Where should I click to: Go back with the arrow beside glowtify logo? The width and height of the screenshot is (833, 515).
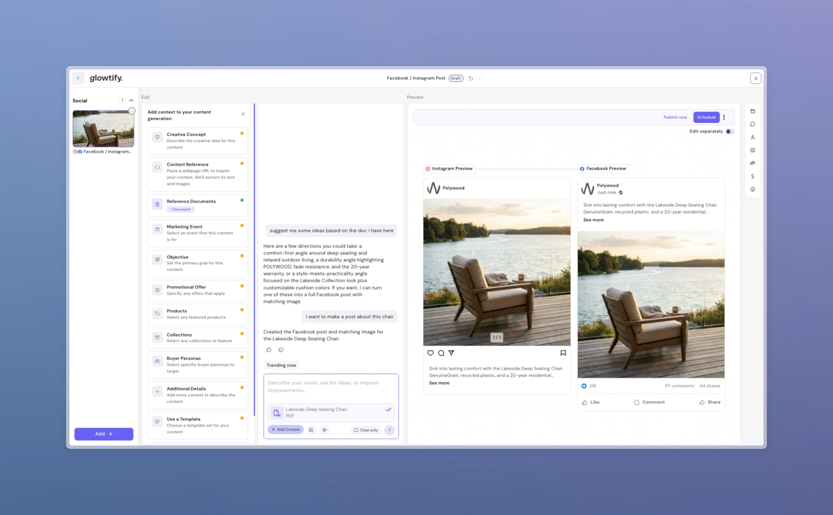tap(78, 78)
